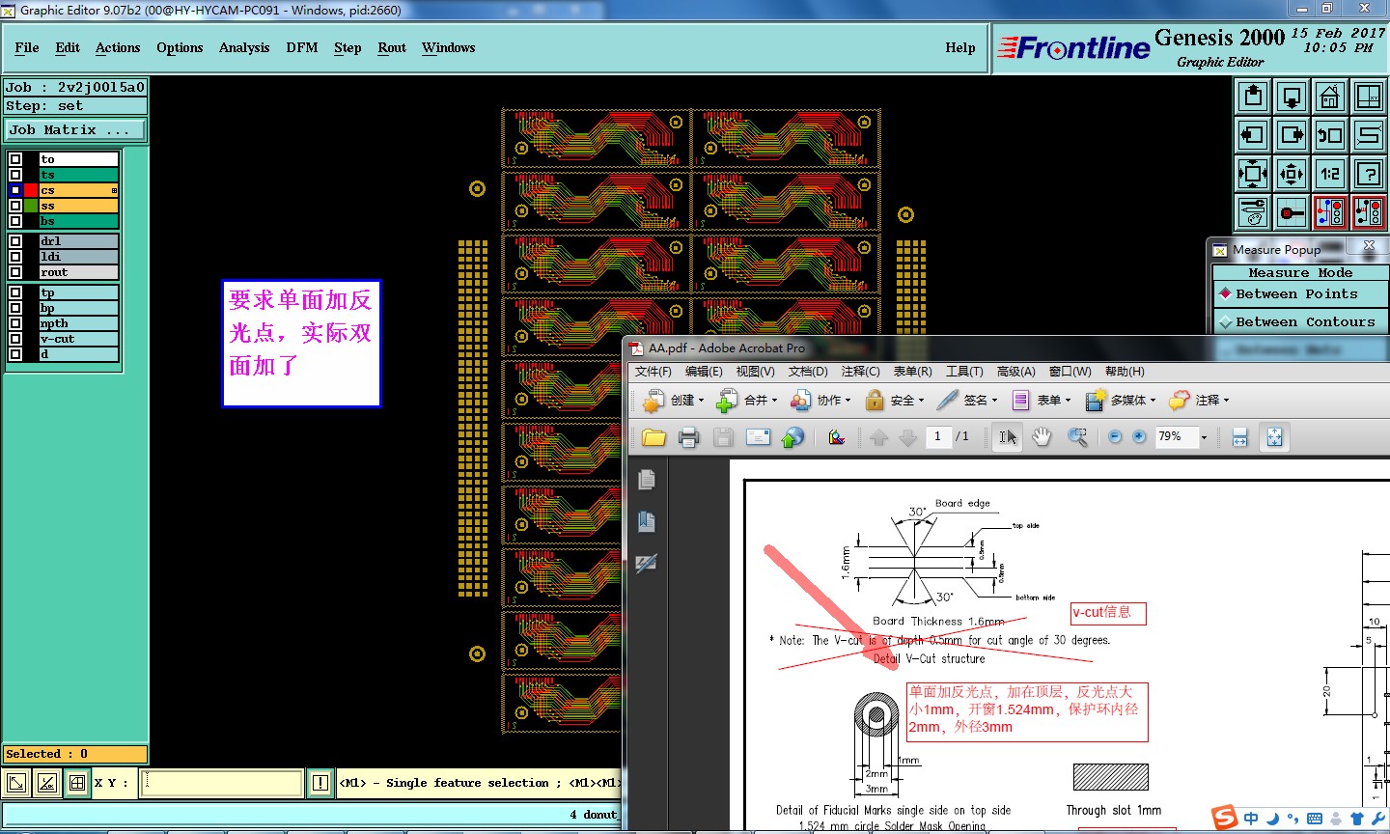The height and width of the screenshot is (834, 1390).
Task: Open the 79% zoom level dropdown
Action: [x=1204, y=437]
